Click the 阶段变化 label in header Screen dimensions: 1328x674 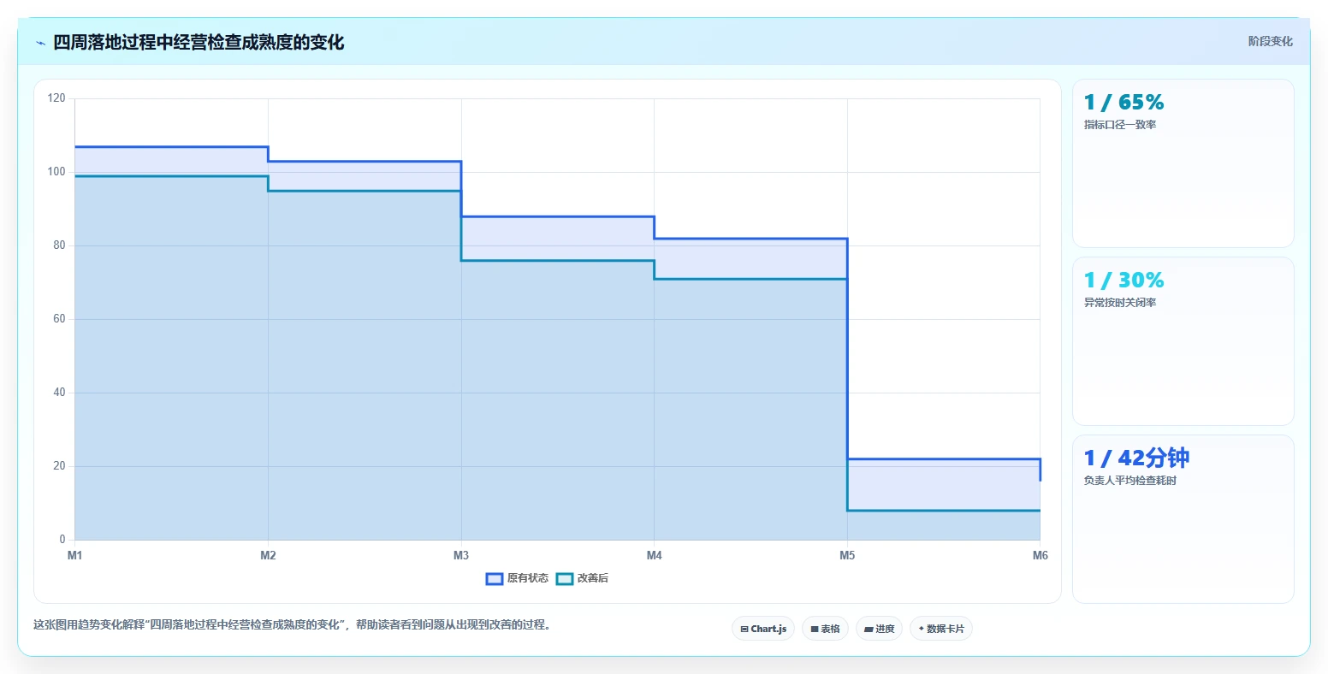pyautogui.click(x=1270, y=41)
